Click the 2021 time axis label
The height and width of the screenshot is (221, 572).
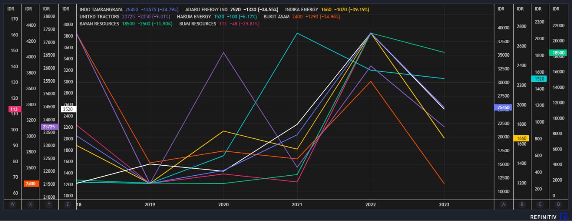pos(297,205)
